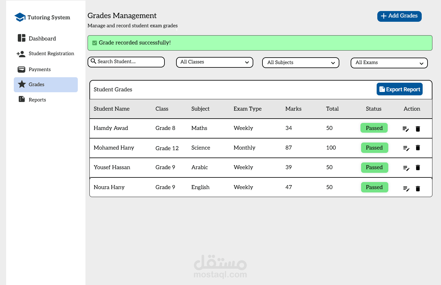Select the Yousef Hassan name cell
The height and width of the screenshot is (285, 441).
[112, 167]
